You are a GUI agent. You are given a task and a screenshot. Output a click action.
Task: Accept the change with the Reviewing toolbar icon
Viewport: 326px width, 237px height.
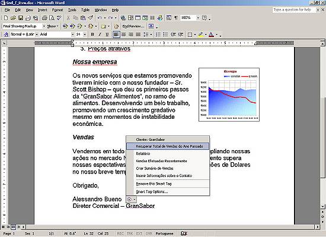pos(79,26)
